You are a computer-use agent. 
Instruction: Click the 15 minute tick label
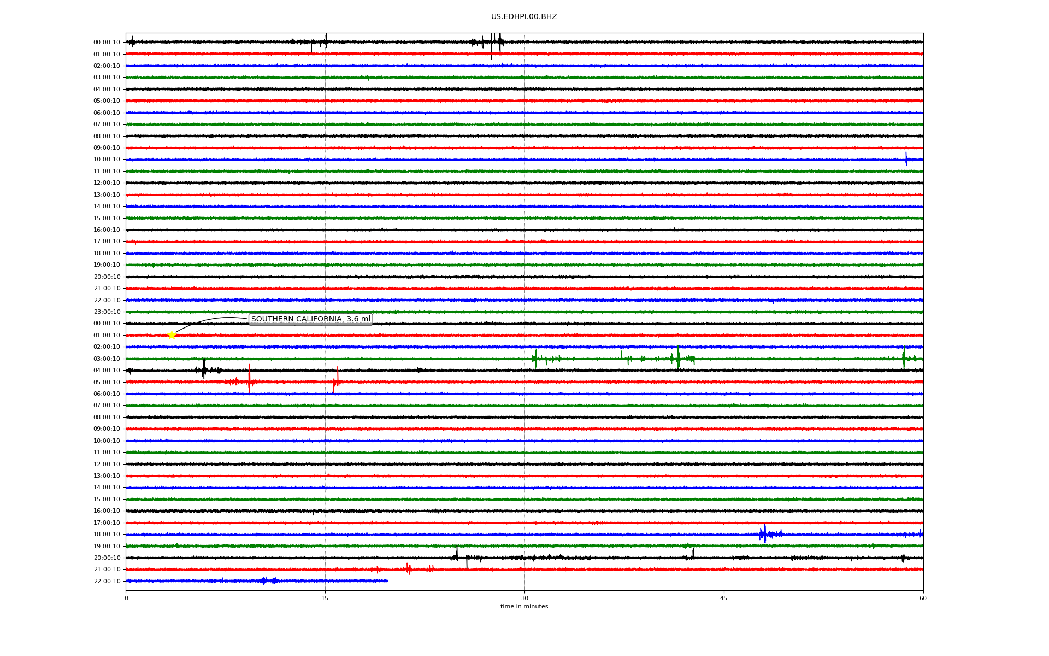coord(325,598)
